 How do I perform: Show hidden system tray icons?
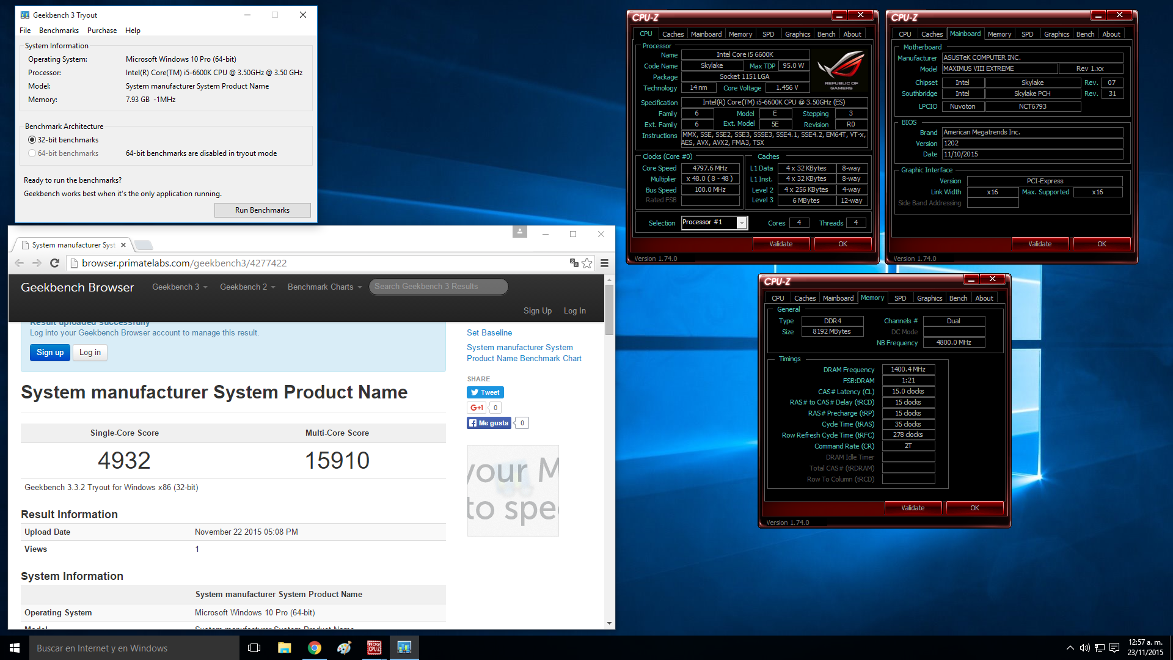(1070, 648)
